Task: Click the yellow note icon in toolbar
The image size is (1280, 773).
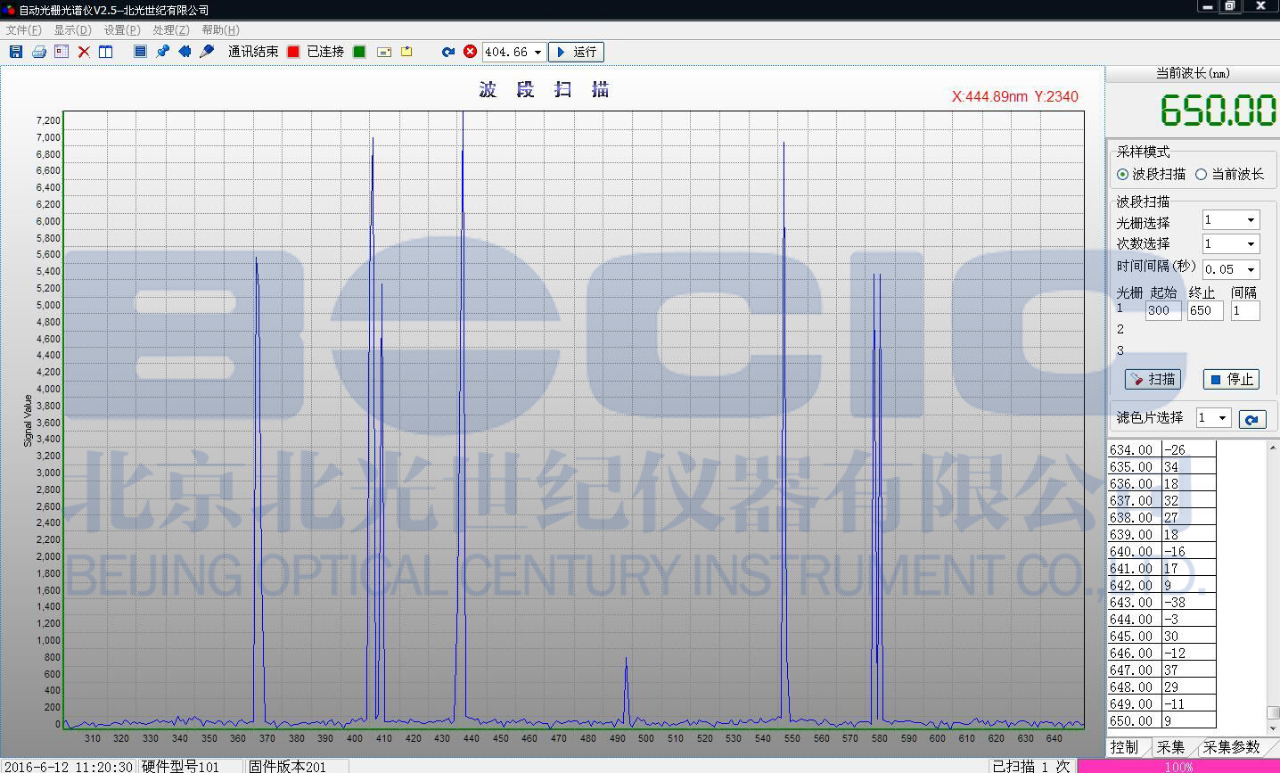Action: (x=406, y=52)
